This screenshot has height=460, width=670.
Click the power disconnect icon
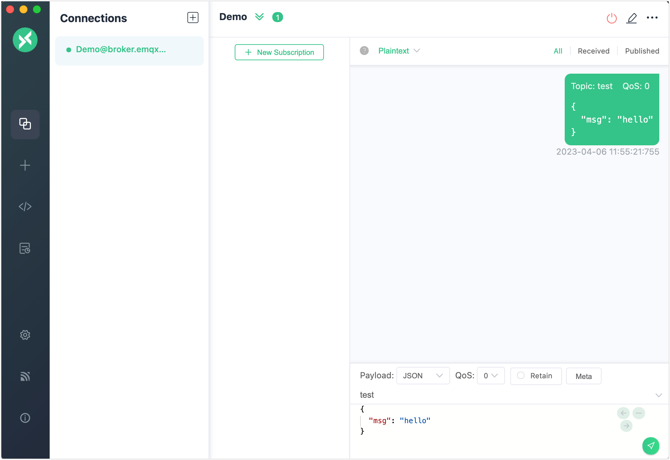coord(612,18)
